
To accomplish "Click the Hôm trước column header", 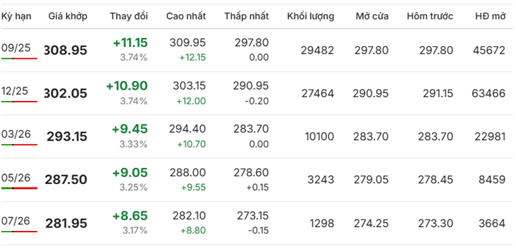I will [x=430, y=16].
